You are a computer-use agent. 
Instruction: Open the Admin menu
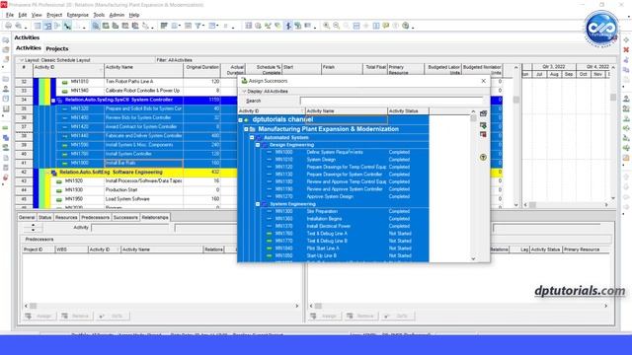[117, 15]
